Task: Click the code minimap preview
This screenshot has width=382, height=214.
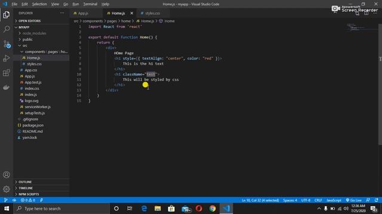Action: point(362,27)
